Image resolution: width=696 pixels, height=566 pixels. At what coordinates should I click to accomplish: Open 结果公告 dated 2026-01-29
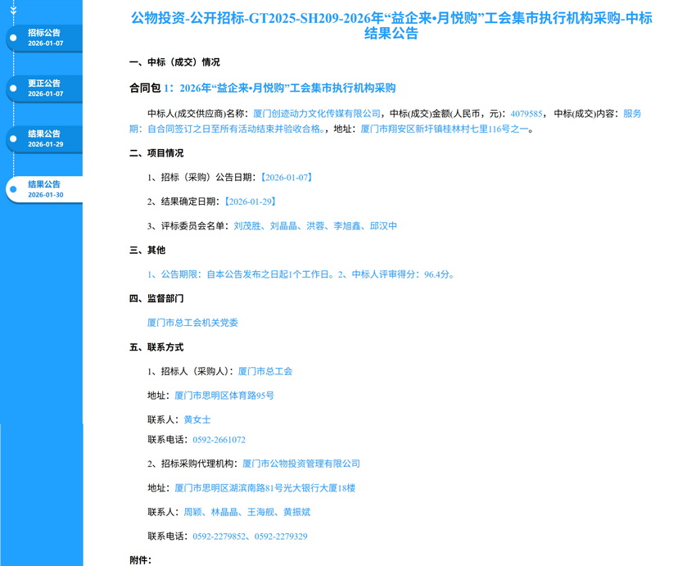tap(45, 139)
